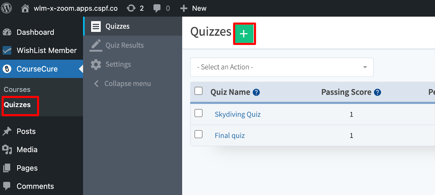
Task: Open the Select an Action dropdown
Action: (x=282, y=67)
